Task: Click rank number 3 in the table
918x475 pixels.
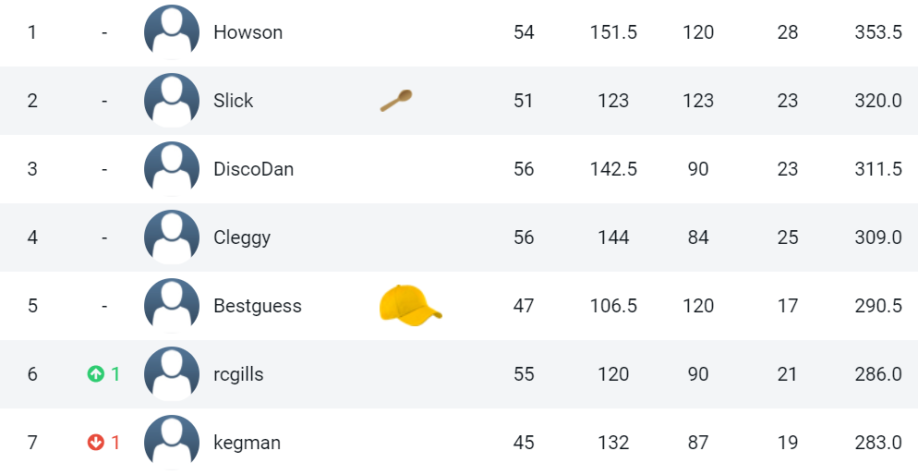Action: (32, 169)
